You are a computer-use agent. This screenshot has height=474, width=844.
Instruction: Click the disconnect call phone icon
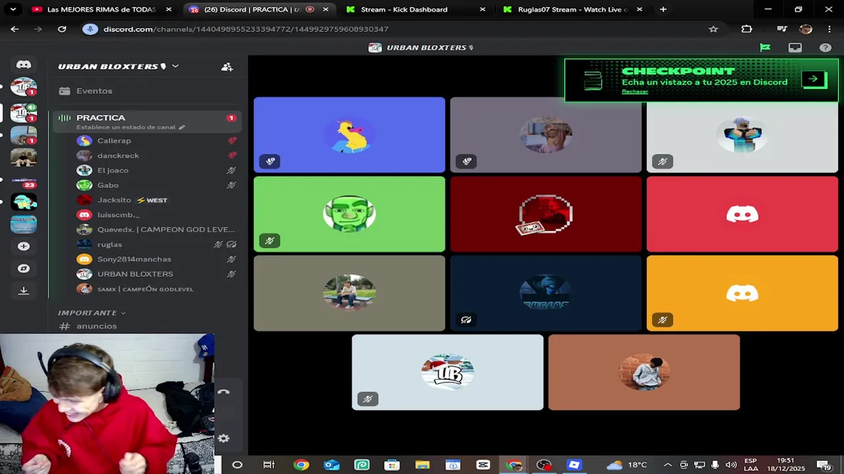coord(224,392)
